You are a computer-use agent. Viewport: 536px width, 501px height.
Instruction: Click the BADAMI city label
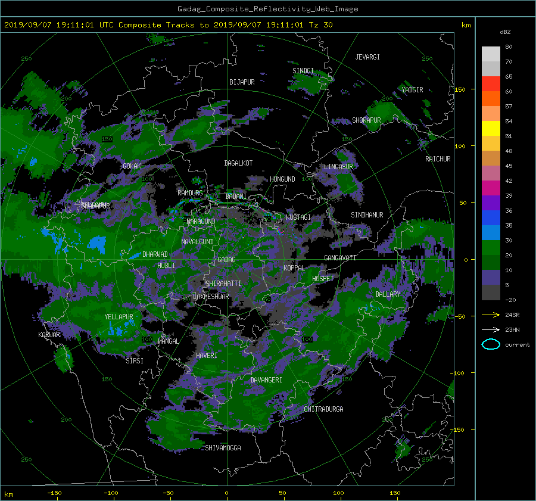tap(236, 197)
